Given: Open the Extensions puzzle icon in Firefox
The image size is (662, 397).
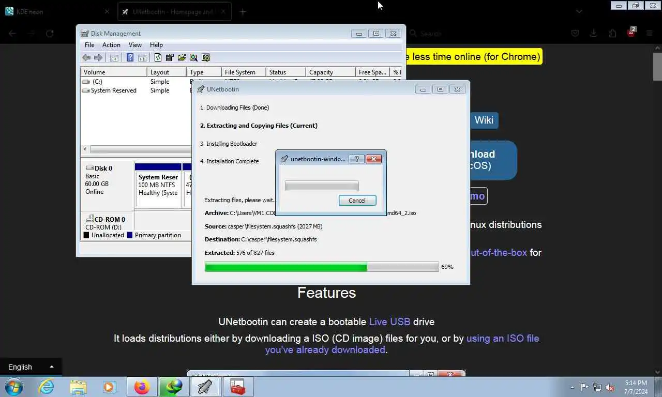Looking at the screenshot, I should click(x=612, y=33).
